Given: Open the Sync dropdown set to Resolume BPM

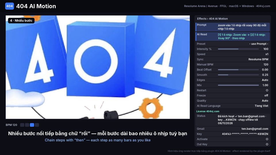Looking at the screenshot, I should 258,59.
